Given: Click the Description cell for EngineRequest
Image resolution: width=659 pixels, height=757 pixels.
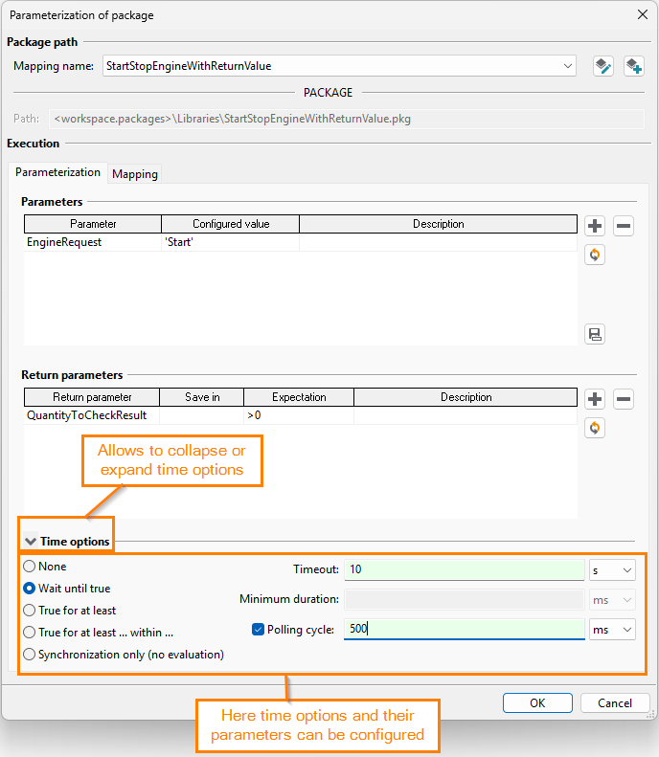Looking at the screenshot, I should pyautogui.click(x=438, y=242).
